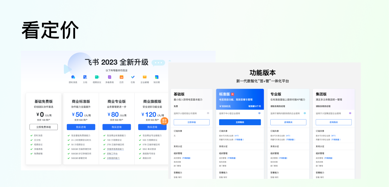Click the 知识库 knowledge base icon
The width and height of the screenshot is (389, 187).
coord(157,77)
